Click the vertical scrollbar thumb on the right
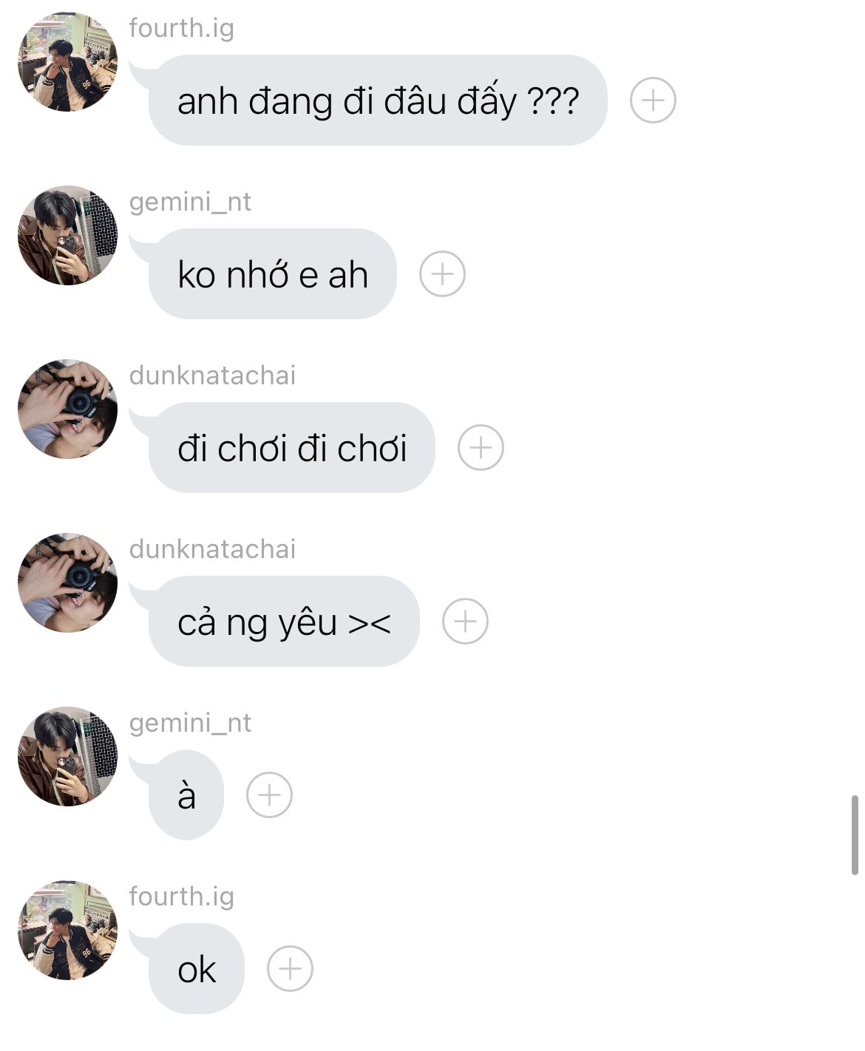The image size is (865, 1051). [x=855, y=835]
